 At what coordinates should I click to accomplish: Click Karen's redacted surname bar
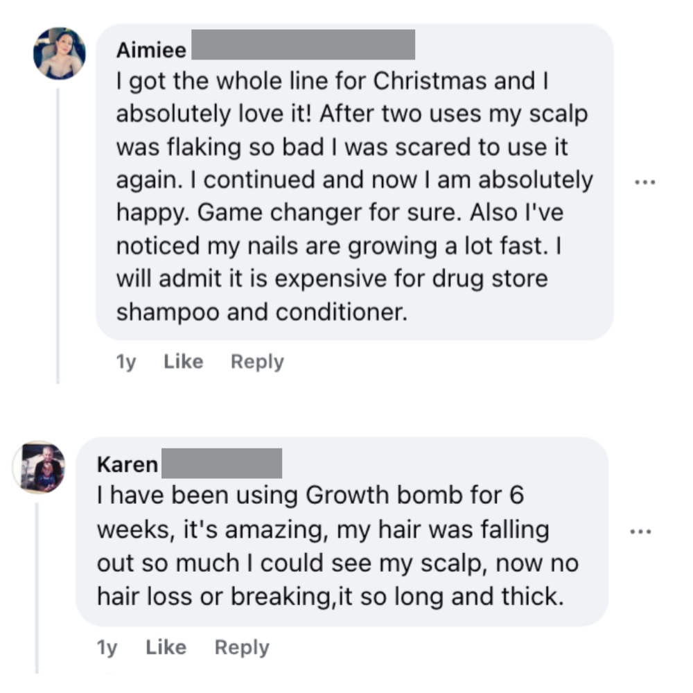point(222,463)
